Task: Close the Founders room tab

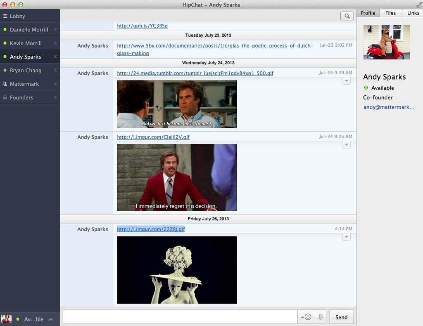Action: [55, 97]
